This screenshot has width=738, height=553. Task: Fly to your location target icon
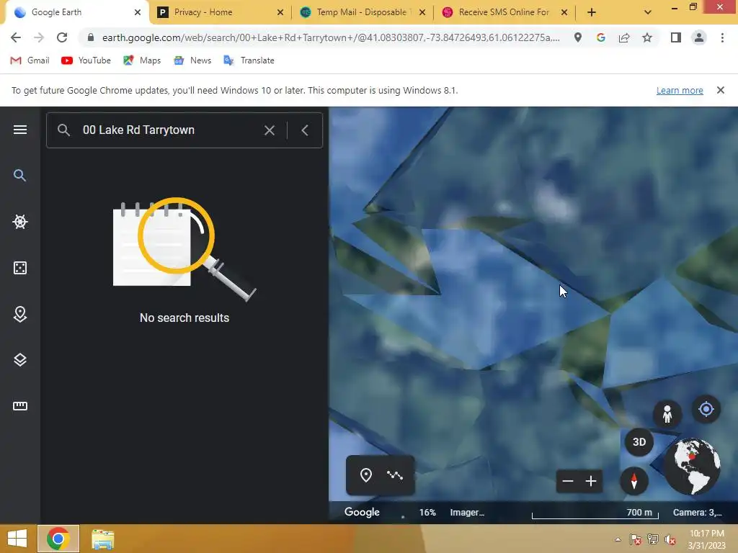click(706, 409)
